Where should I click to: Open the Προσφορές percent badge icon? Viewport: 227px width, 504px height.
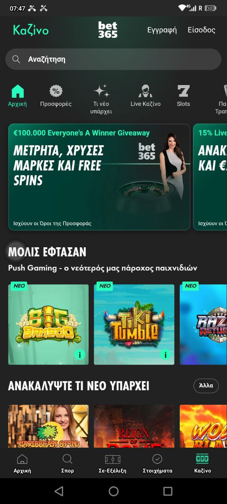click(x=56, y=91)
